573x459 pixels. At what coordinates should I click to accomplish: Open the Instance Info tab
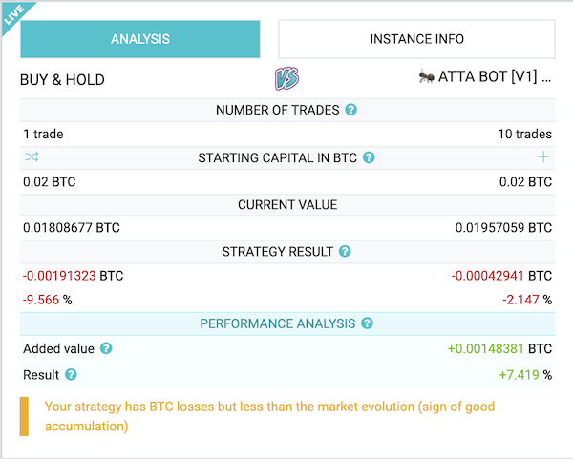click(x=417, y=39)
